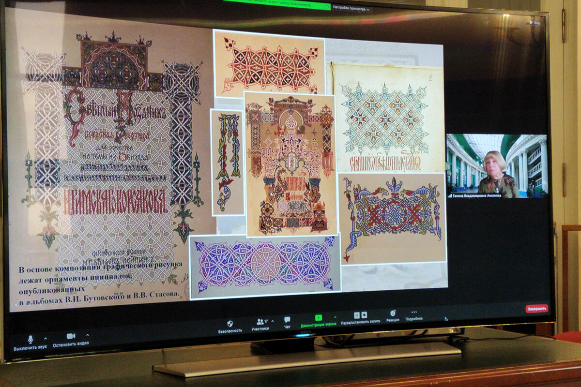Expand share options arrow beside Демонстрация экрана

tap(335, 317)
